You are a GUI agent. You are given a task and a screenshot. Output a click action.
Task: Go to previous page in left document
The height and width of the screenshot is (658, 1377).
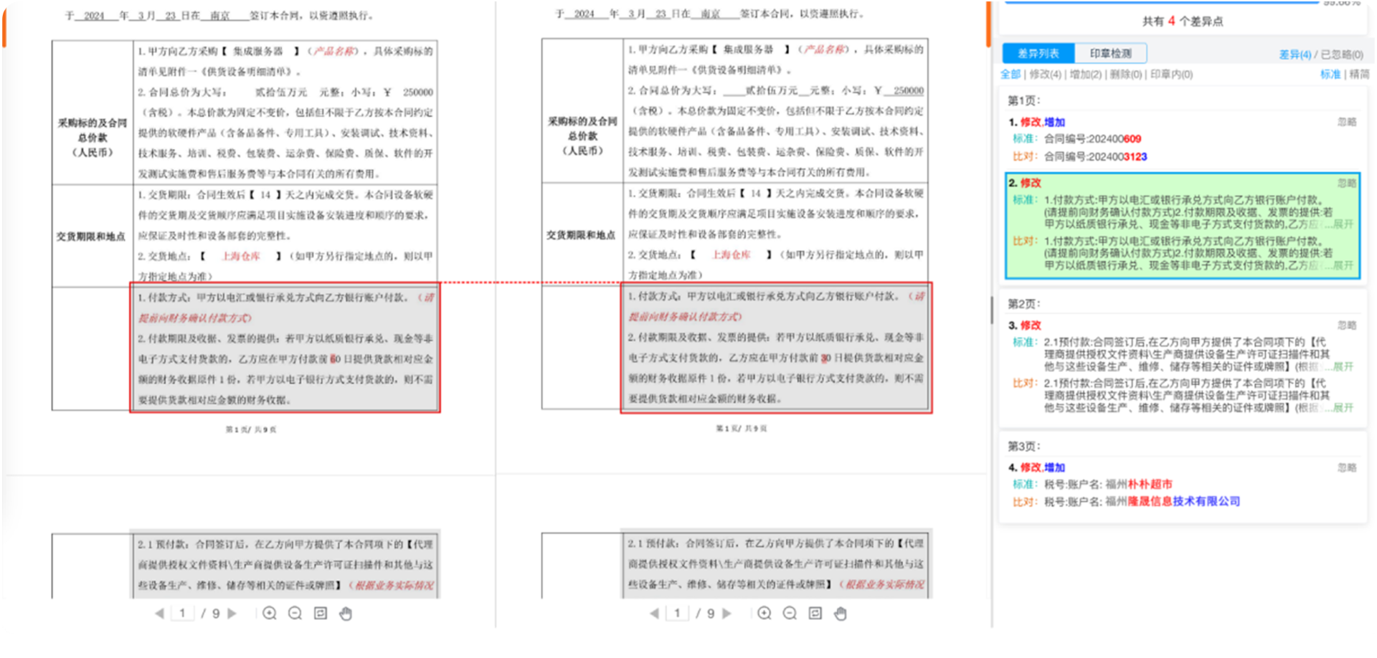tap(159, 614)
